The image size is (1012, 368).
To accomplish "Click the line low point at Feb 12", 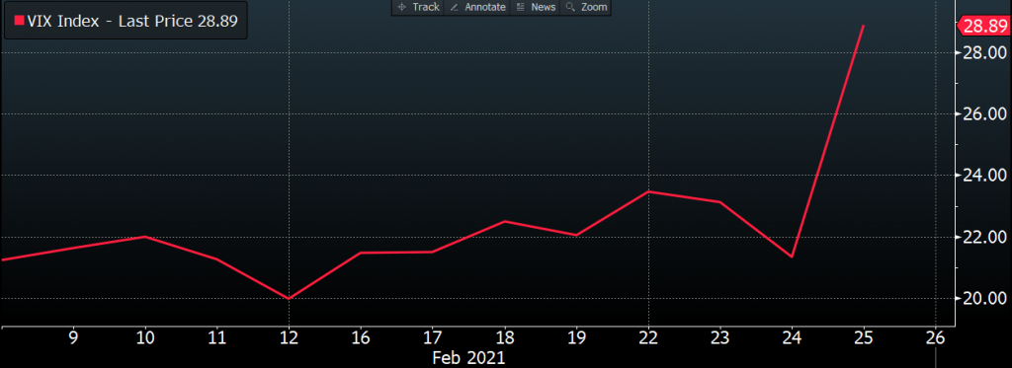I will (x=289, y=298).
